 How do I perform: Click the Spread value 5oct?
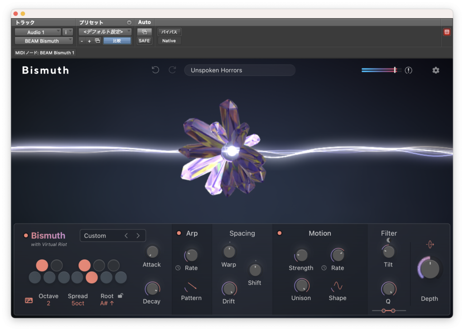(x=78, y=303)
